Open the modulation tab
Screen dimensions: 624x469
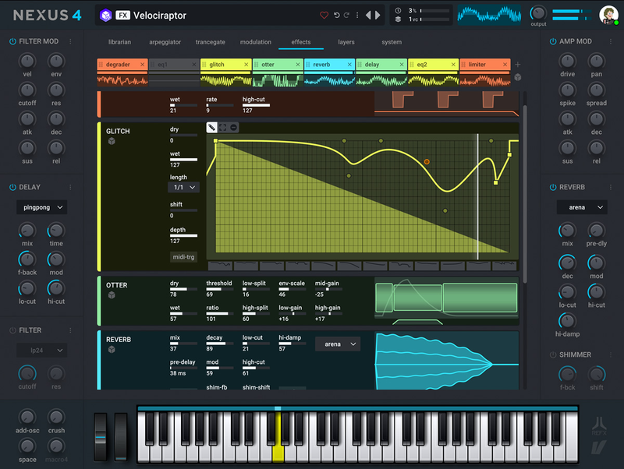[255, 42]
